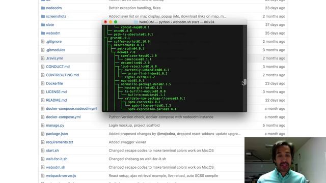Screen dimensions: 326x183
Task: Click file icon beside docker-compose.yml
Action: (x=43, y=117)
